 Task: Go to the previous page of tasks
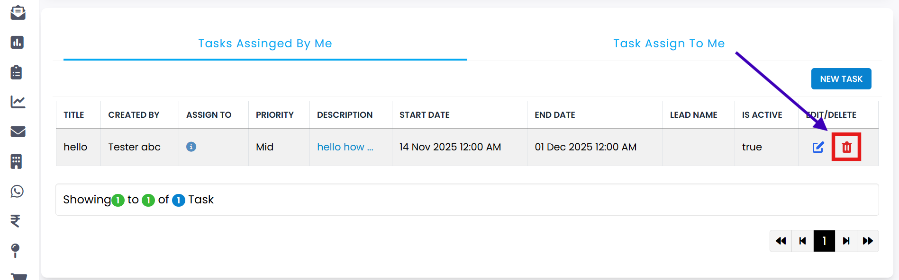(x=802, y=241)
